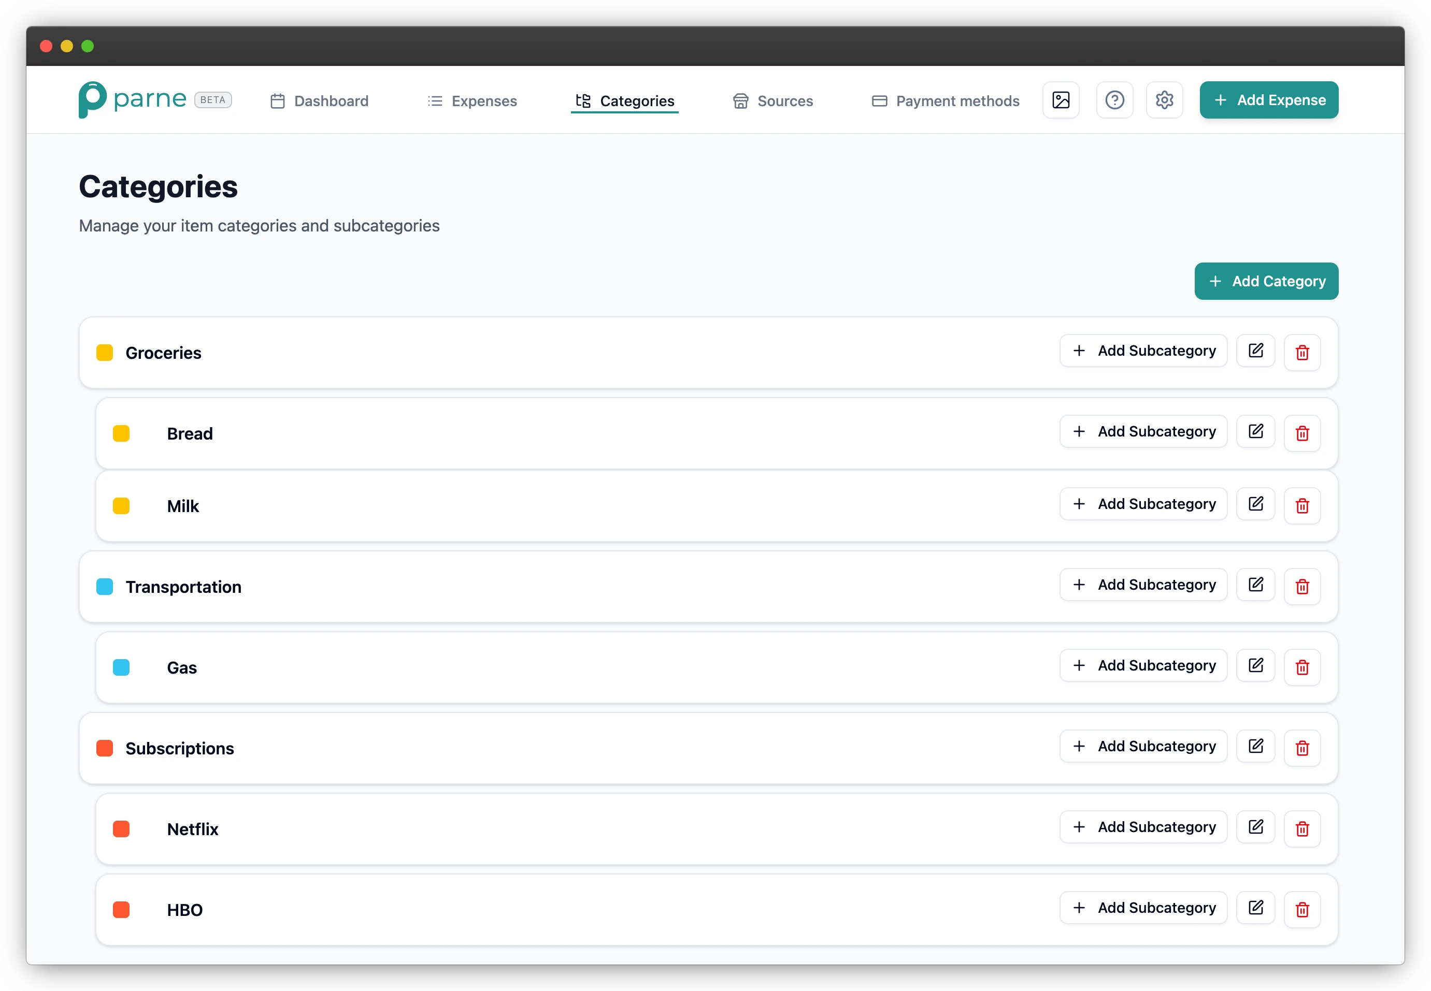
Task: Edit the Transportation category
Action: point(1255,584)
